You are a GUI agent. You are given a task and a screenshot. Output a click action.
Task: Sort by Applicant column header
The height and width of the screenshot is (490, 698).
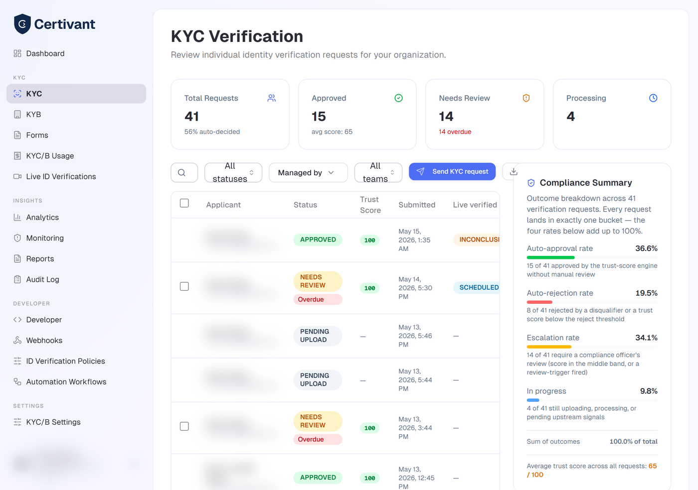pos(223,205)
